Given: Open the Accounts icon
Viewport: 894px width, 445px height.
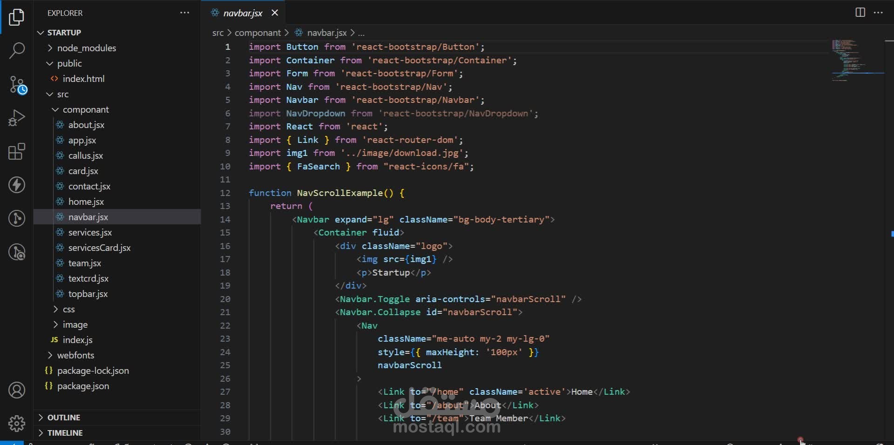Looking at the screenshot, I should 17,390.
